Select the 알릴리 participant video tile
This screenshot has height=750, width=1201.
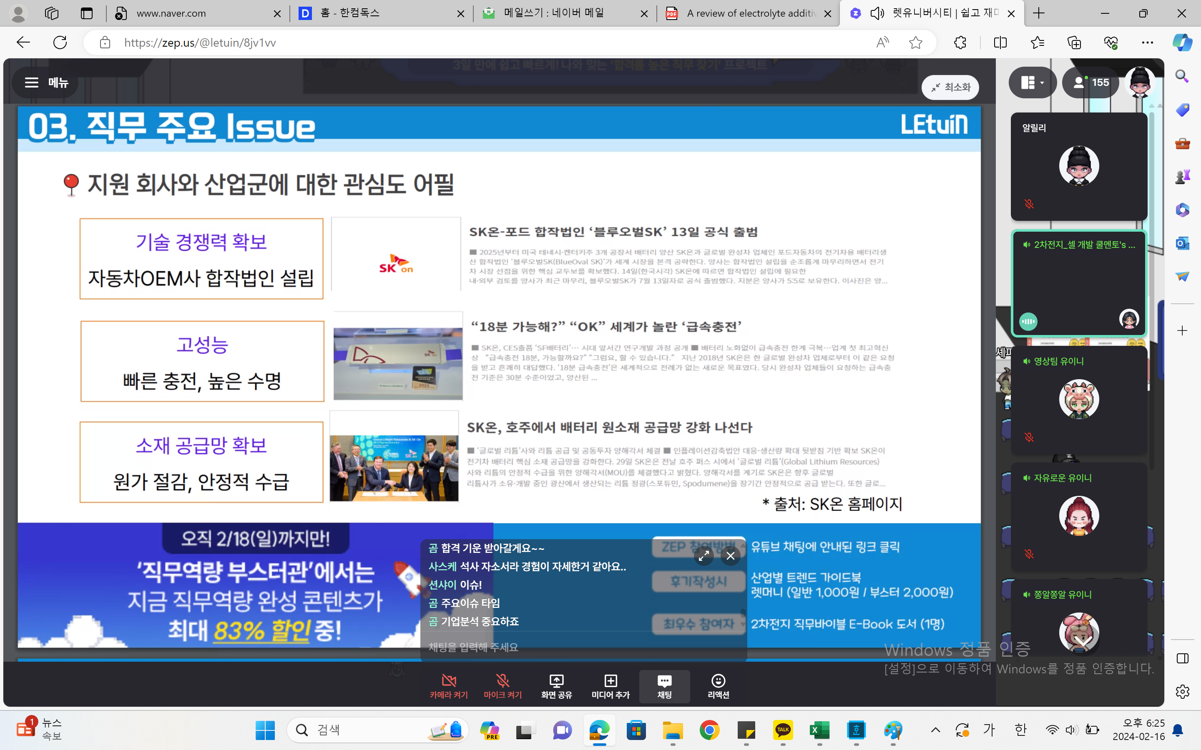(1079, 167)
